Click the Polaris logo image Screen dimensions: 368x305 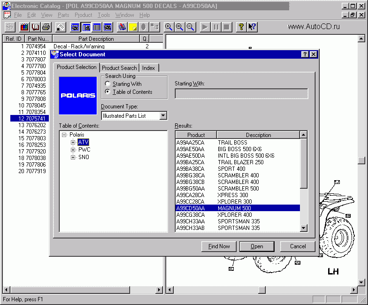click(78, 96)
